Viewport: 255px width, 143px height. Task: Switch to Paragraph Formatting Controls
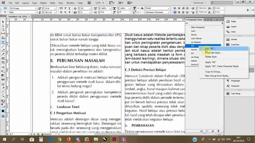pos(5,12)
